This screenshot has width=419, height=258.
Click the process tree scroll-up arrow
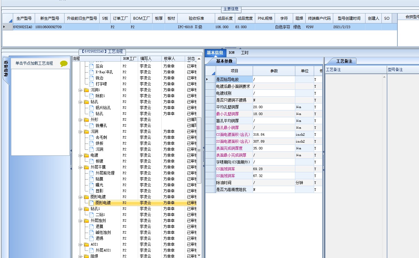[x=199, y=58]
